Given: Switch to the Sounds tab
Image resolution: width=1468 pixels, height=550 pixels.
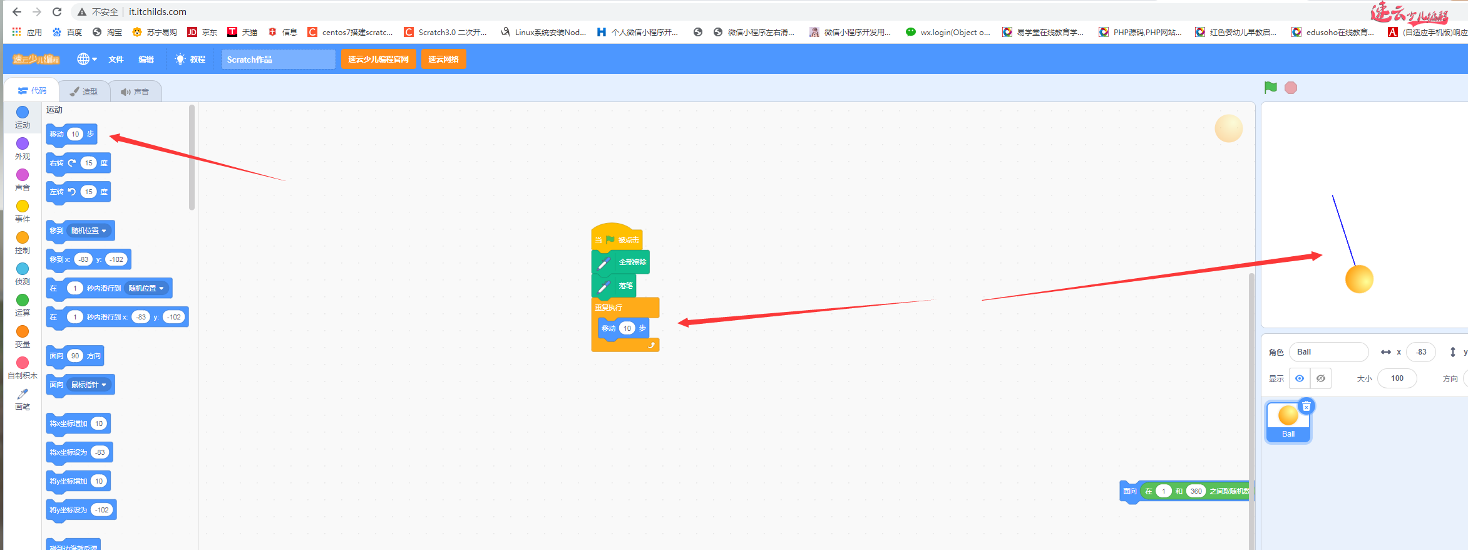Looking at the screenshot, I should [x=135, y=91].
